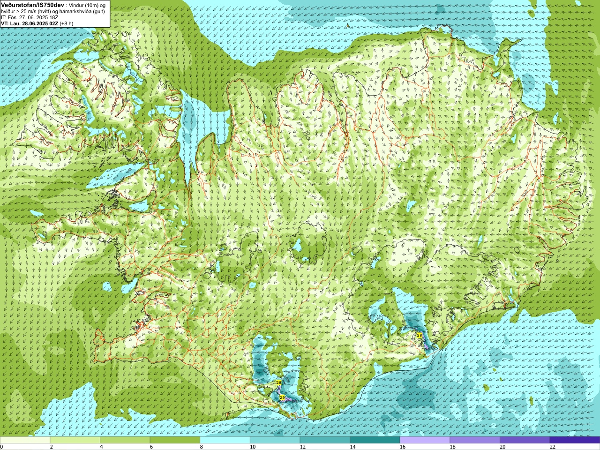Image resolution: width=600 pixels, height=450 pixels.
Task: Click the yellow '29' gust label
Action: pos(282,397)
